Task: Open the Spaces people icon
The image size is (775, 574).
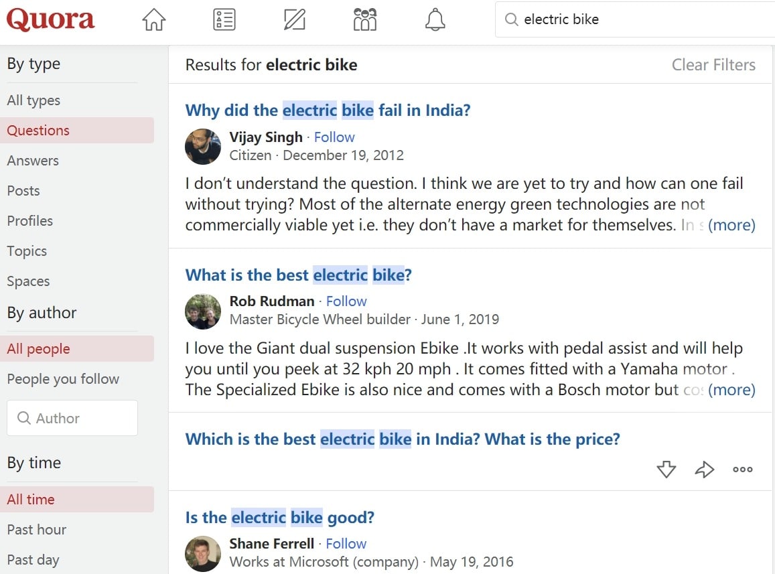Action: (x=365, y=19)
